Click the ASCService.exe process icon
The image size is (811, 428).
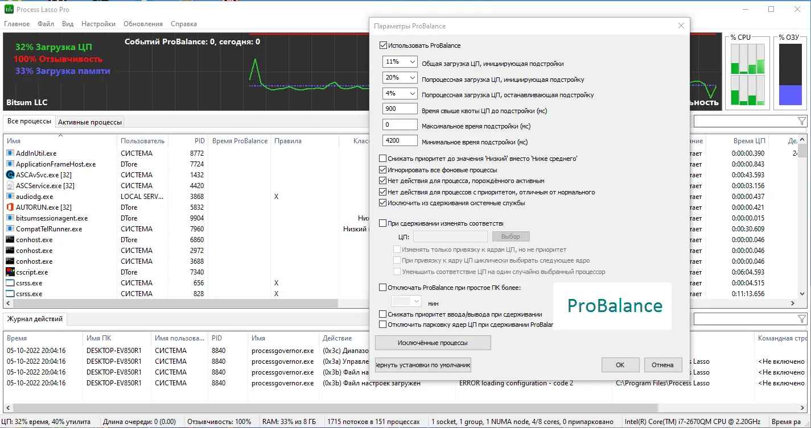tap(10, 186)
